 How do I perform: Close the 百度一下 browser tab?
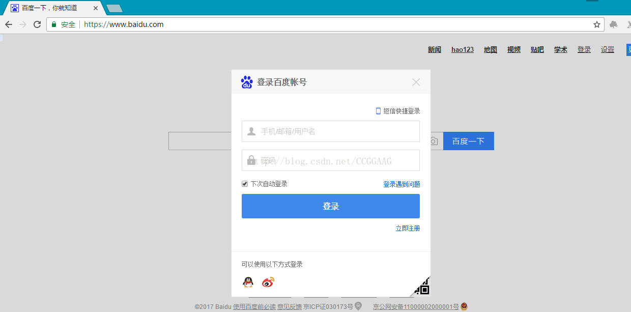[96, 8]
